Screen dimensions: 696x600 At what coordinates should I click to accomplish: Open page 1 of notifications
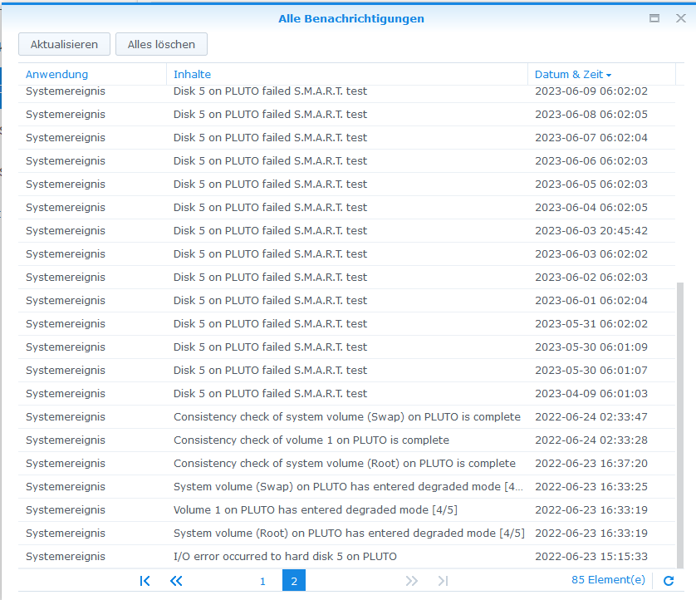(x=262, y=581)
